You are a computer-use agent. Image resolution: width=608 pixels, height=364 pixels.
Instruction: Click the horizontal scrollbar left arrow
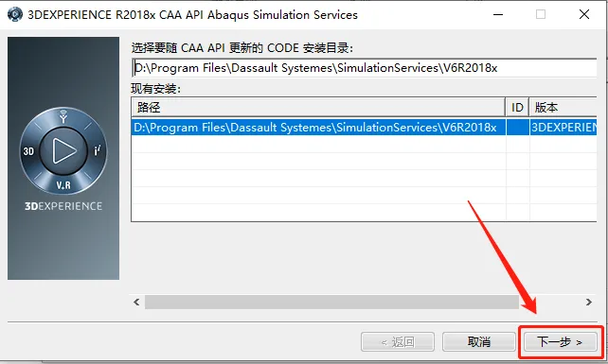(136, 302)
